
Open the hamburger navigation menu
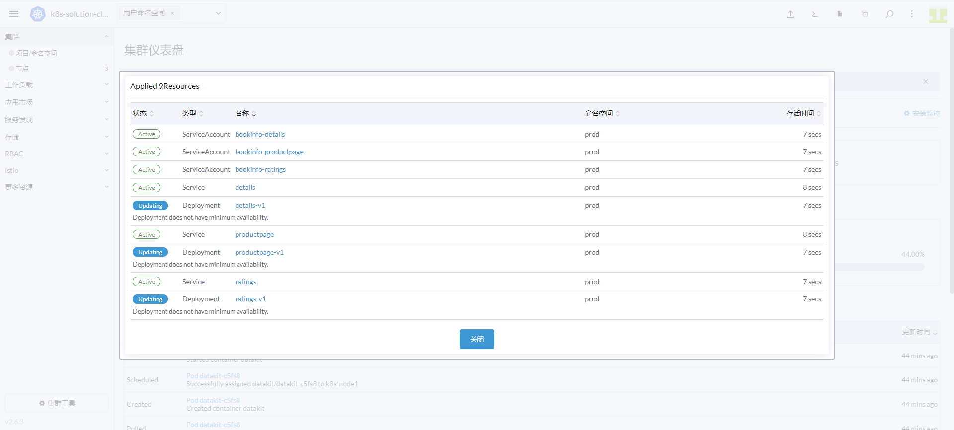coord(14,14)
